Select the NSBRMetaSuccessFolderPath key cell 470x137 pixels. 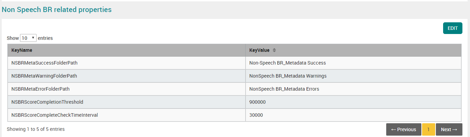coord(127,63)
